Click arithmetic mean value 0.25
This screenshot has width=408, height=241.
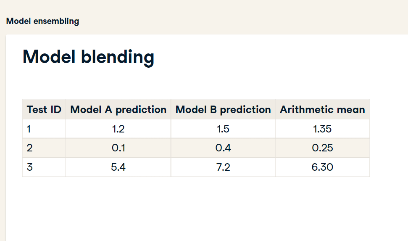[x=322, y=148]
